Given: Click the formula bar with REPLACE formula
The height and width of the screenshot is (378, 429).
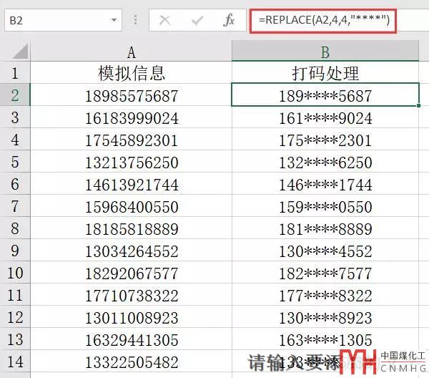Looking at the screenshot, I should click(x=323, y=21).
